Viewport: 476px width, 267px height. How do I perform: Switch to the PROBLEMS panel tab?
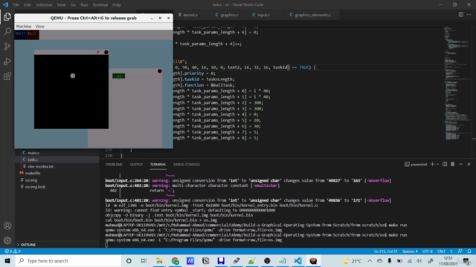click(114, 165)
